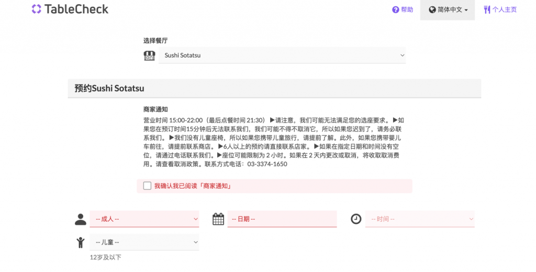Click the clock time icon
This screenshot has height=272, width=536.
click(356, 219)
